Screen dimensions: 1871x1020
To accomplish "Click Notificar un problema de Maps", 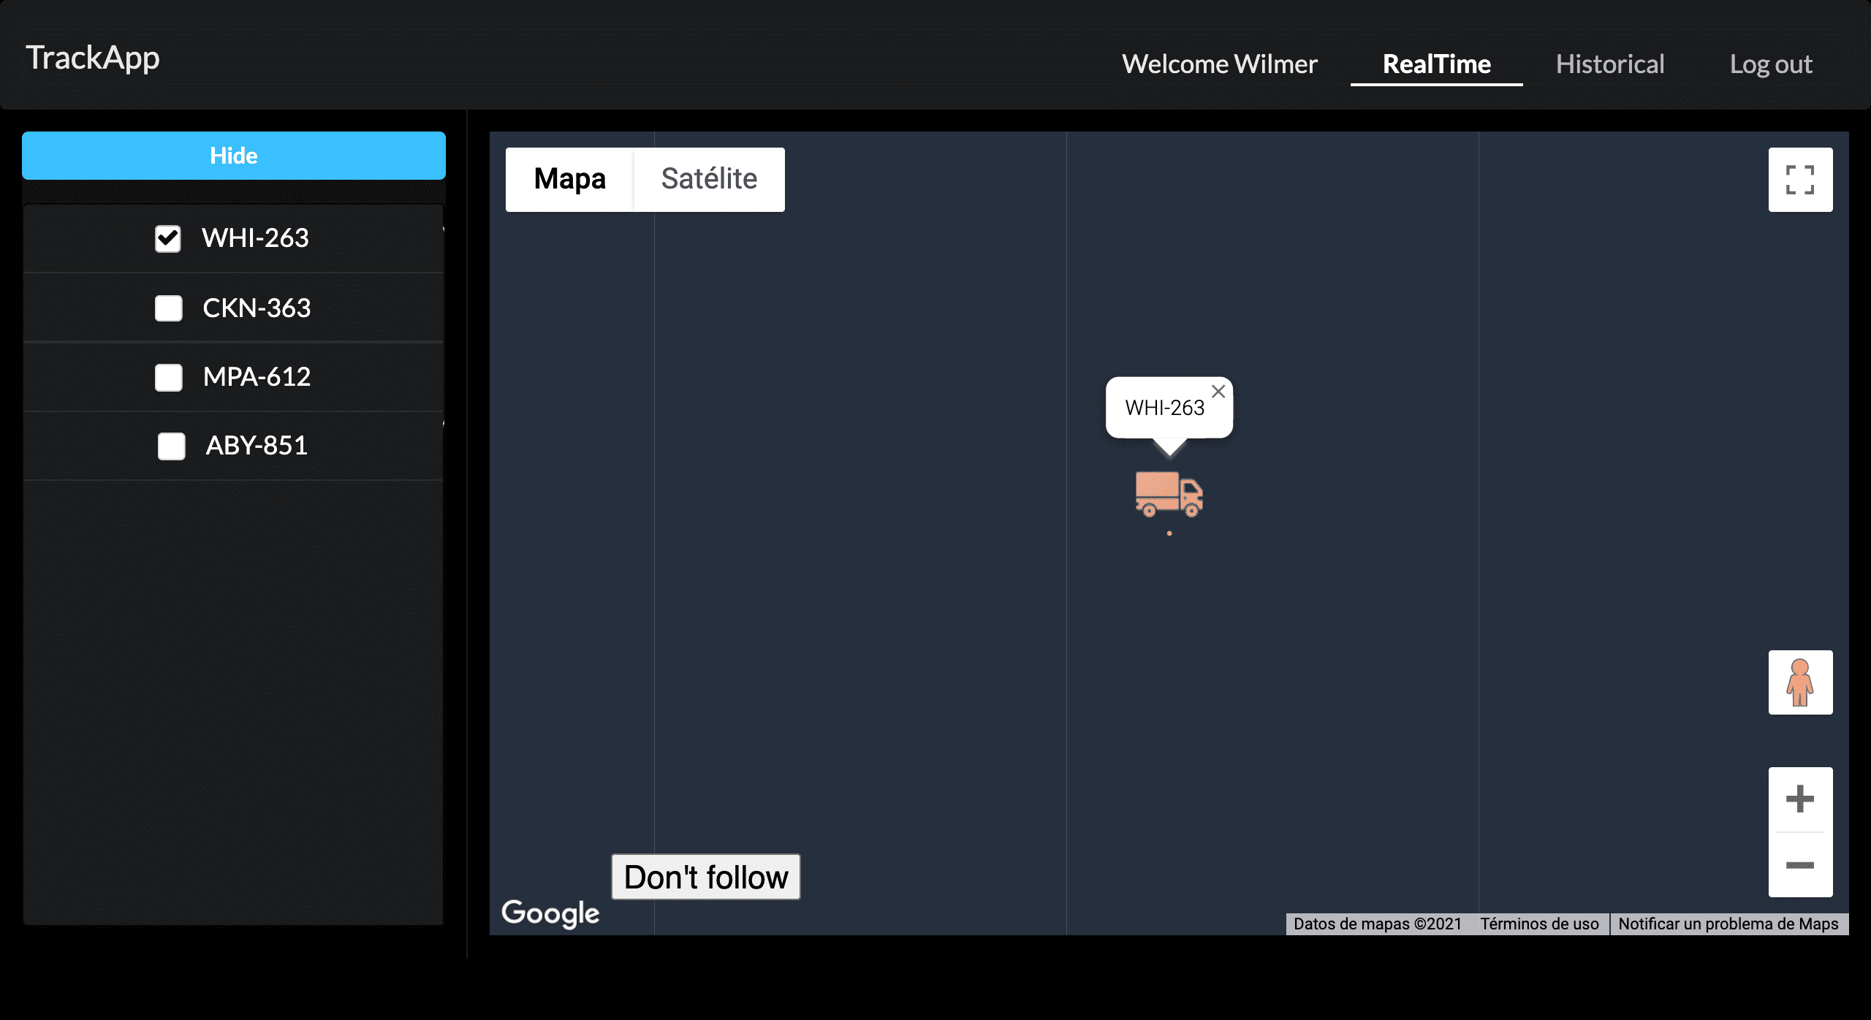I will (1728, 924).
